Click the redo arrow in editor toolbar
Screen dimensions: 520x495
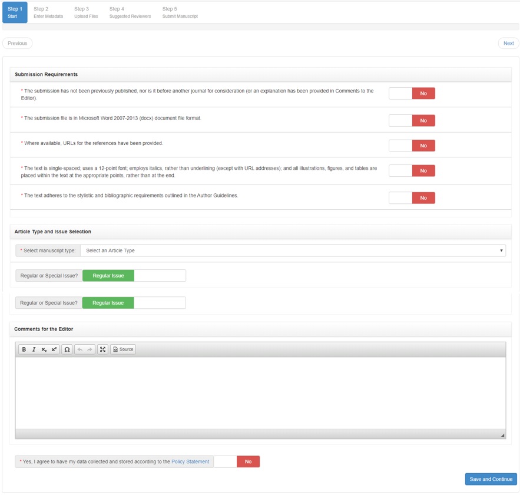tap(90, 349)
